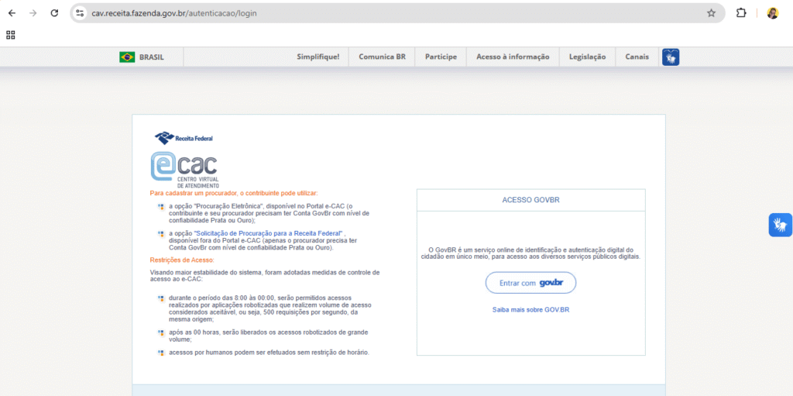793x396 pixels.
Task: Reload the page with refresh icon
Action: click(x=54, y=13)
